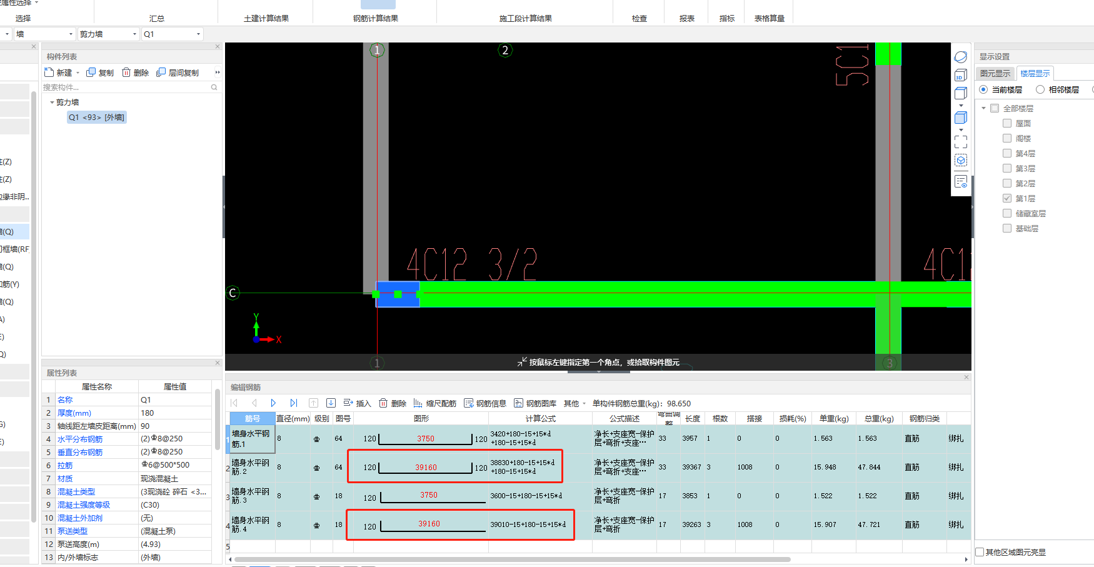Open 钢筋信息 panel

tap(485, 403)
